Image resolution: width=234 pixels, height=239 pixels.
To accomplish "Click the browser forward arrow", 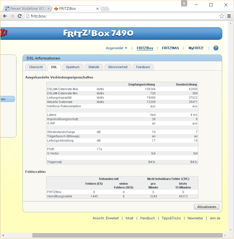I will tap(12, 16).
